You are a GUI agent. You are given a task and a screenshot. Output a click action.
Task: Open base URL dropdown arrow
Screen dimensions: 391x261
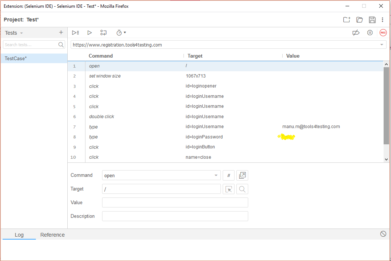click(381, 45)
